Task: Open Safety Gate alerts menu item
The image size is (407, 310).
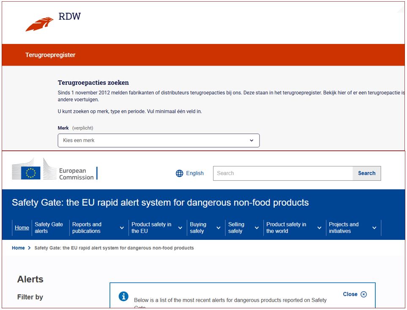Action: [x=49, y=228]
